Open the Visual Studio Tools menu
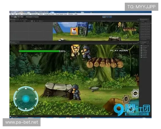Viewport: 161px width, 129px height. point(61,14)
